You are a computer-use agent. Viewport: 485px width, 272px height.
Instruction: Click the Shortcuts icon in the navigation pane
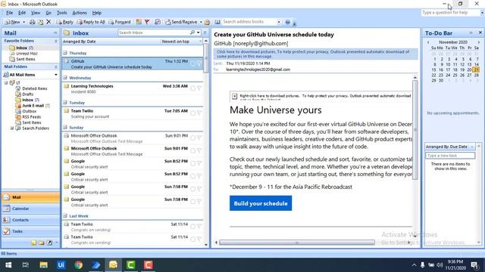[x=49, y=243]
